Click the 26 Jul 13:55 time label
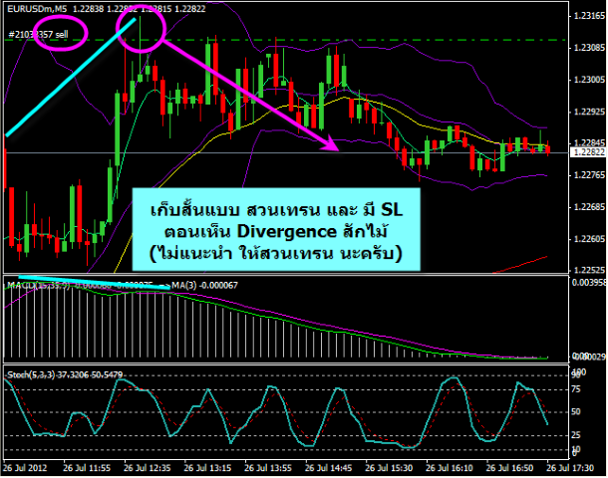The height and width of the screenshot is (478, 608). 268,468
